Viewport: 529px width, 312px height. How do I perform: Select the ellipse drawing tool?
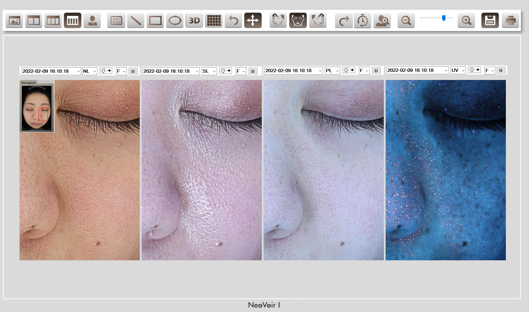tap(175, 21)
